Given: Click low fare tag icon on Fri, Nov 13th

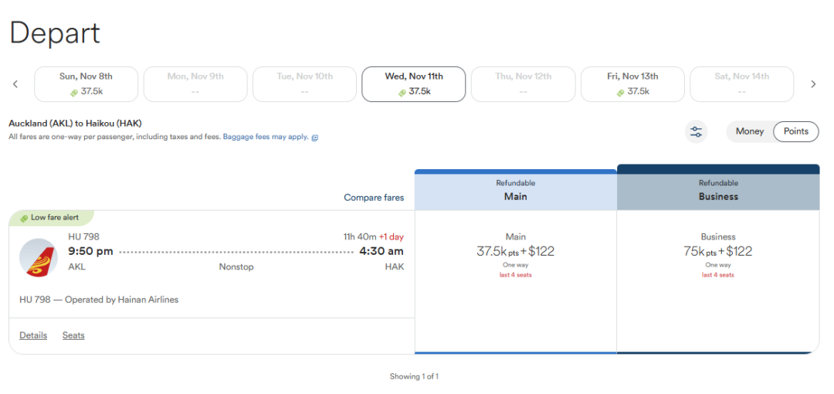Looking at the screenshot, I should [621, 92].
